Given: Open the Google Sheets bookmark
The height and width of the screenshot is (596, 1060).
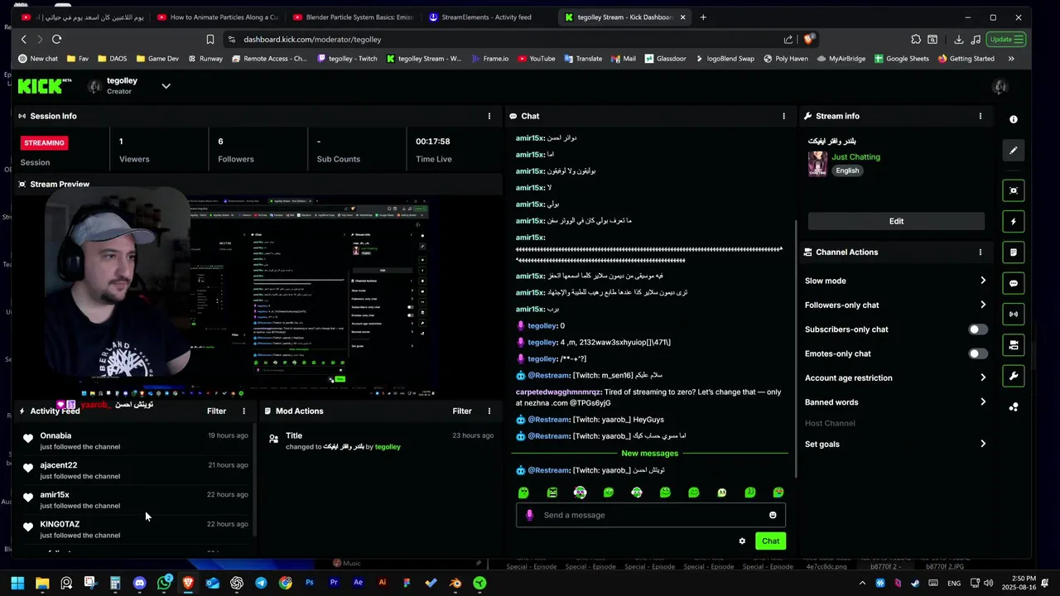Looking at the screenshot, I should [901, 59].
